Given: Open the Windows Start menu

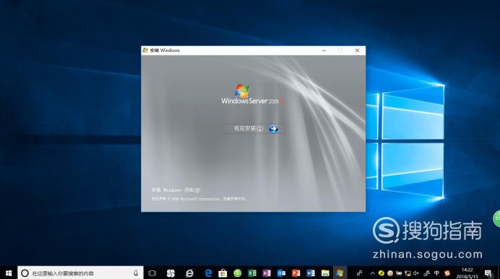Looking at the screenshot, I should pyautogui.click(x=9, y=273).
